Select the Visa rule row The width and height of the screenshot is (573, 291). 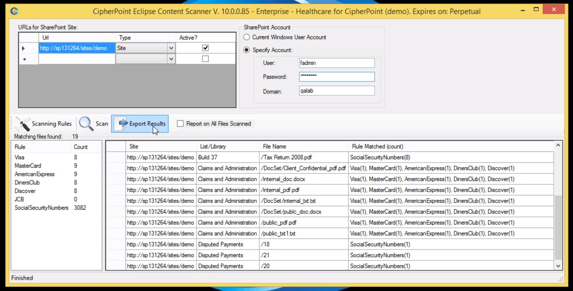click(56, 158)
